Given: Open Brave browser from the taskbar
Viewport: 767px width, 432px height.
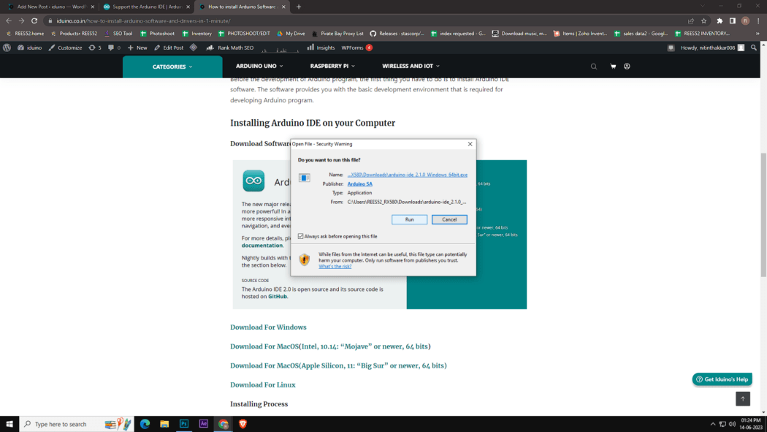Looking at the screenshot, I should pyautogui.click(x=243, y=424).
